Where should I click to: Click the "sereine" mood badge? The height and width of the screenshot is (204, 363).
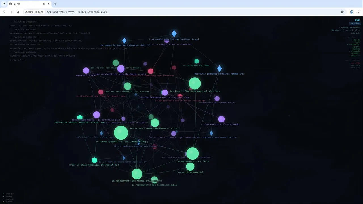click(x=355, y=23)
